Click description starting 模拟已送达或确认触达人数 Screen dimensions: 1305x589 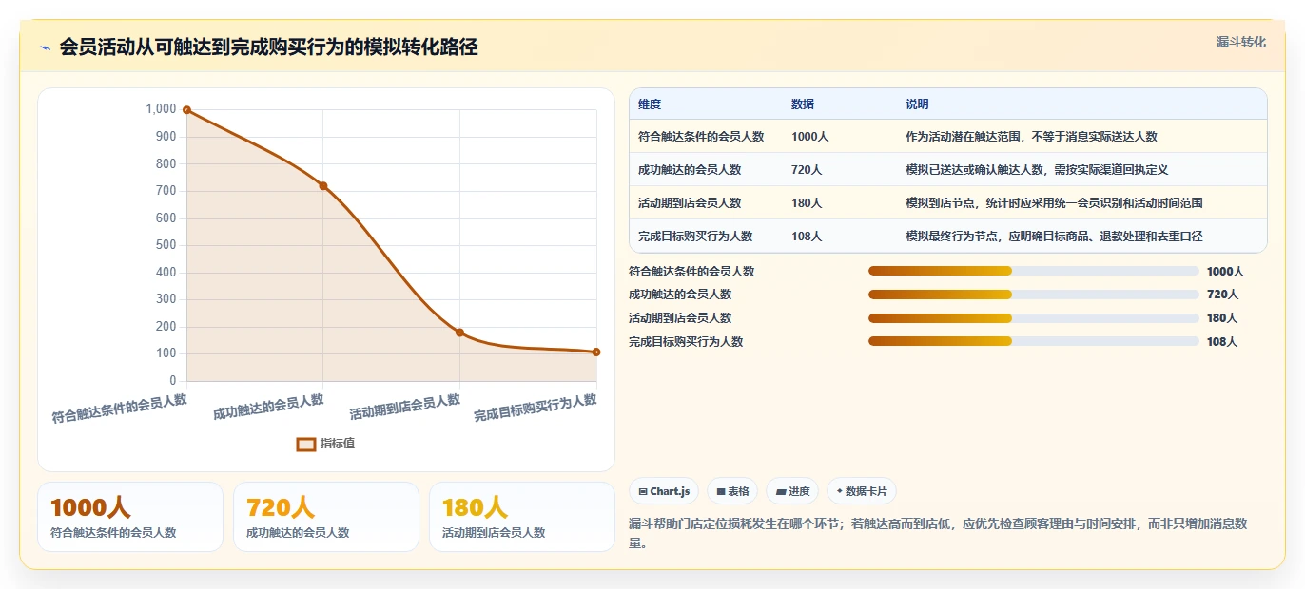(1037, 170)
